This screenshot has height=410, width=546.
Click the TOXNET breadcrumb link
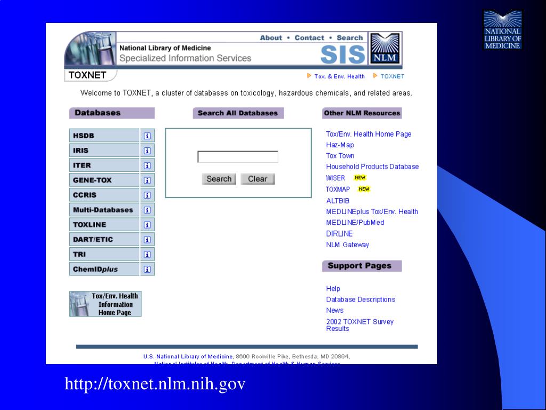point(392,76)
